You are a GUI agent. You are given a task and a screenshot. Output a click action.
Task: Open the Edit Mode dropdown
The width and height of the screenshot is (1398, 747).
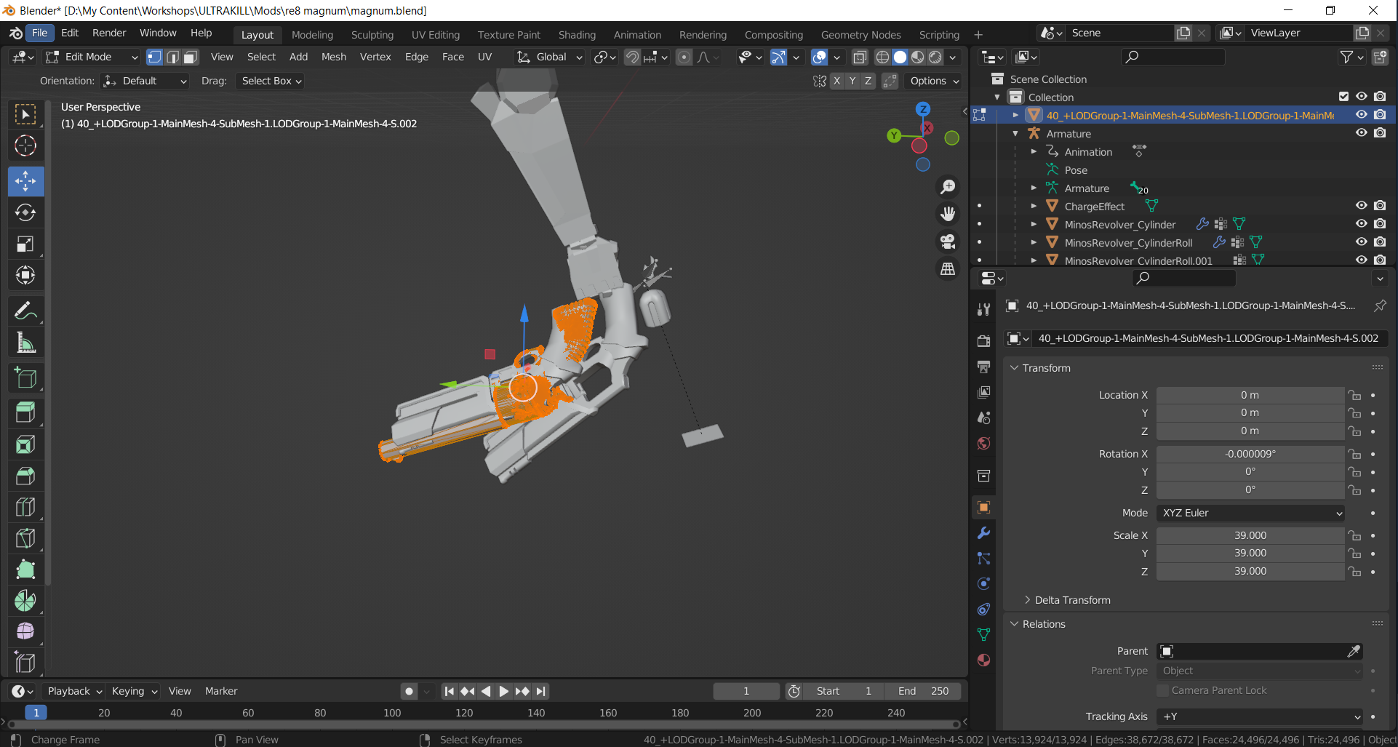91,57
